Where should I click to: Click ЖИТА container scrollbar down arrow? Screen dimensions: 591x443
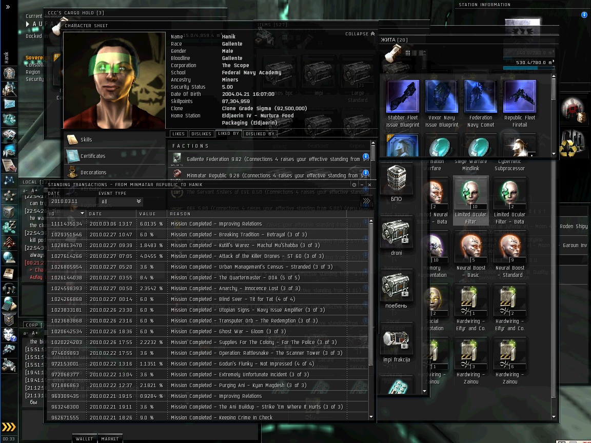(x=554, y=154)
